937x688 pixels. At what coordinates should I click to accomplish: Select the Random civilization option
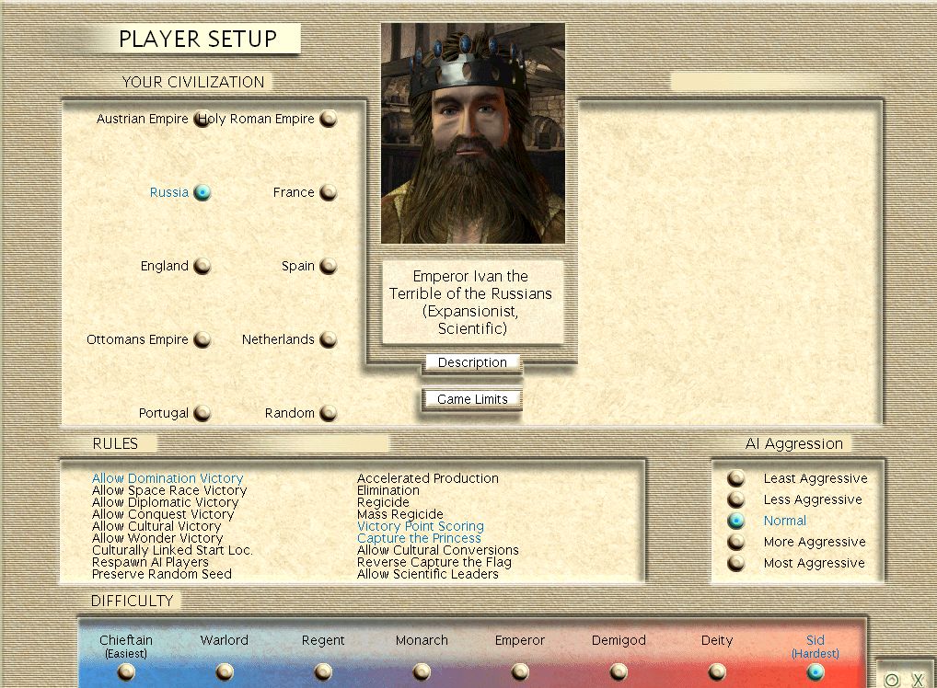coord(328,413)
